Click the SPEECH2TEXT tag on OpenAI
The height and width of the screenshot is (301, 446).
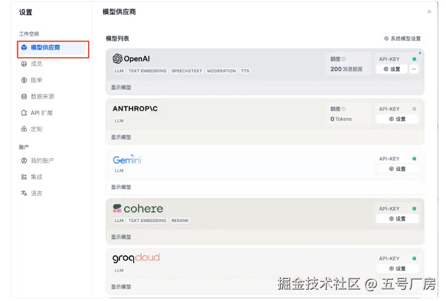pyautogui.click(x=187, y=71)
